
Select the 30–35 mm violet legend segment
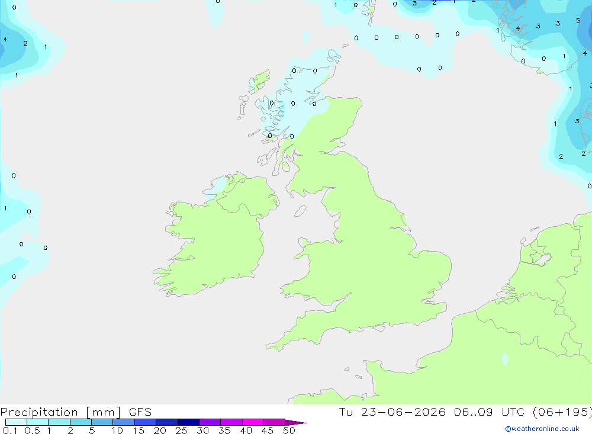pos(210,422)
